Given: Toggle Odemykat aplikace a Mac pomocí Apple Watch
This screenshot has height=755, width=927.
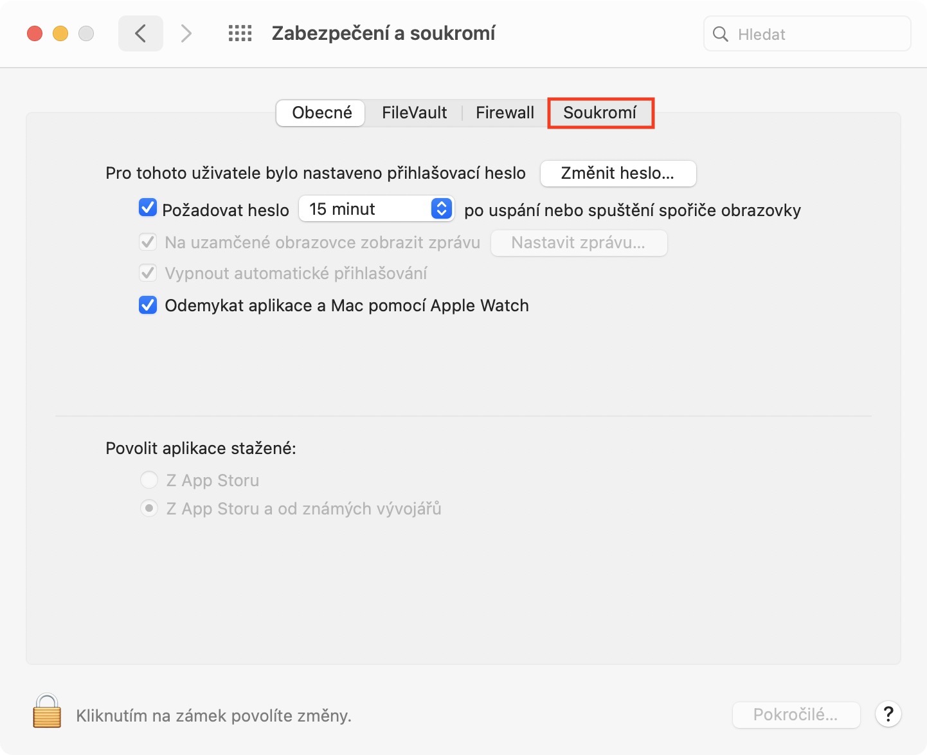Looking at the screenshot, I should point(148,305).
